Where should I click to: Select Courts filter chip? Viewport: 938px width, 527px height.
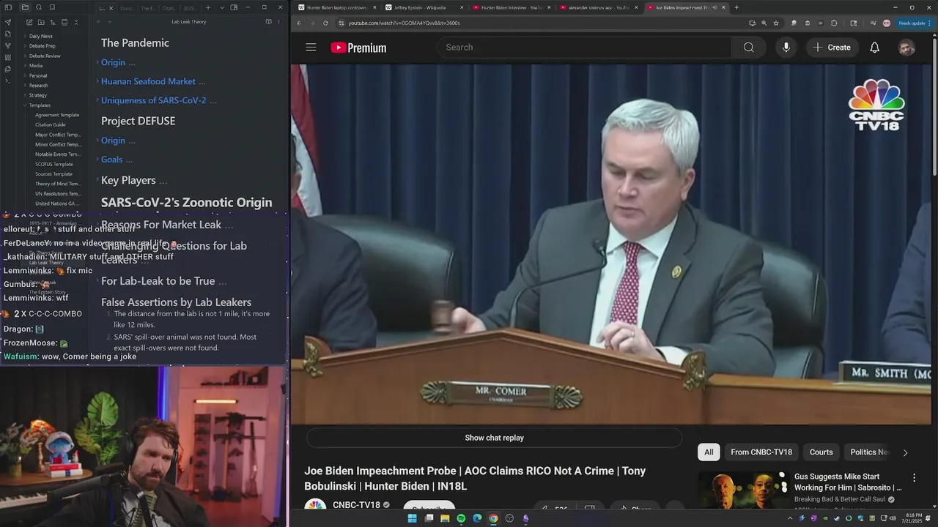tap(821, 452)
